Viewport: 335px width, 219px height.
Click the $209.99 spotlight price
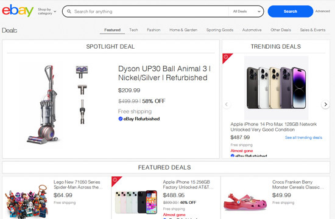click(x=129, y=90)
